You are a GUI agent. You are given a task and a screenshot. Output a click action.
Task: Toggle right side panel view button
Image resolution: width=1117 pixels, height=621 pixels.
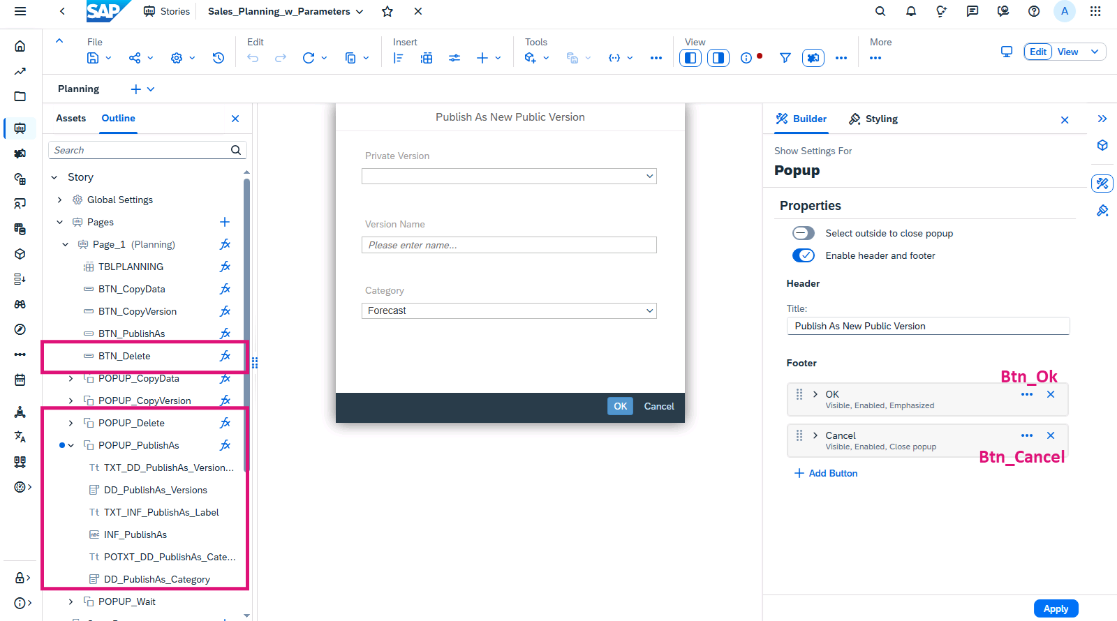coord(718,58)
